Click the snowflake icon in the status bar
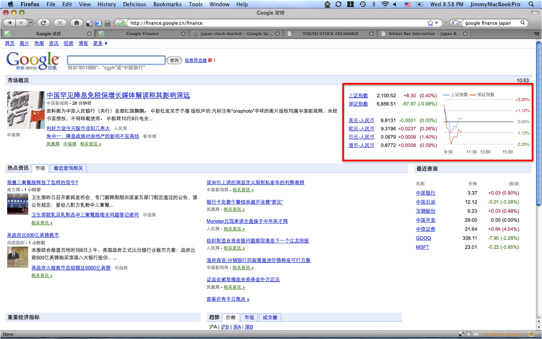This screenshot has height=339, width=542. click(x=469, y=334)
